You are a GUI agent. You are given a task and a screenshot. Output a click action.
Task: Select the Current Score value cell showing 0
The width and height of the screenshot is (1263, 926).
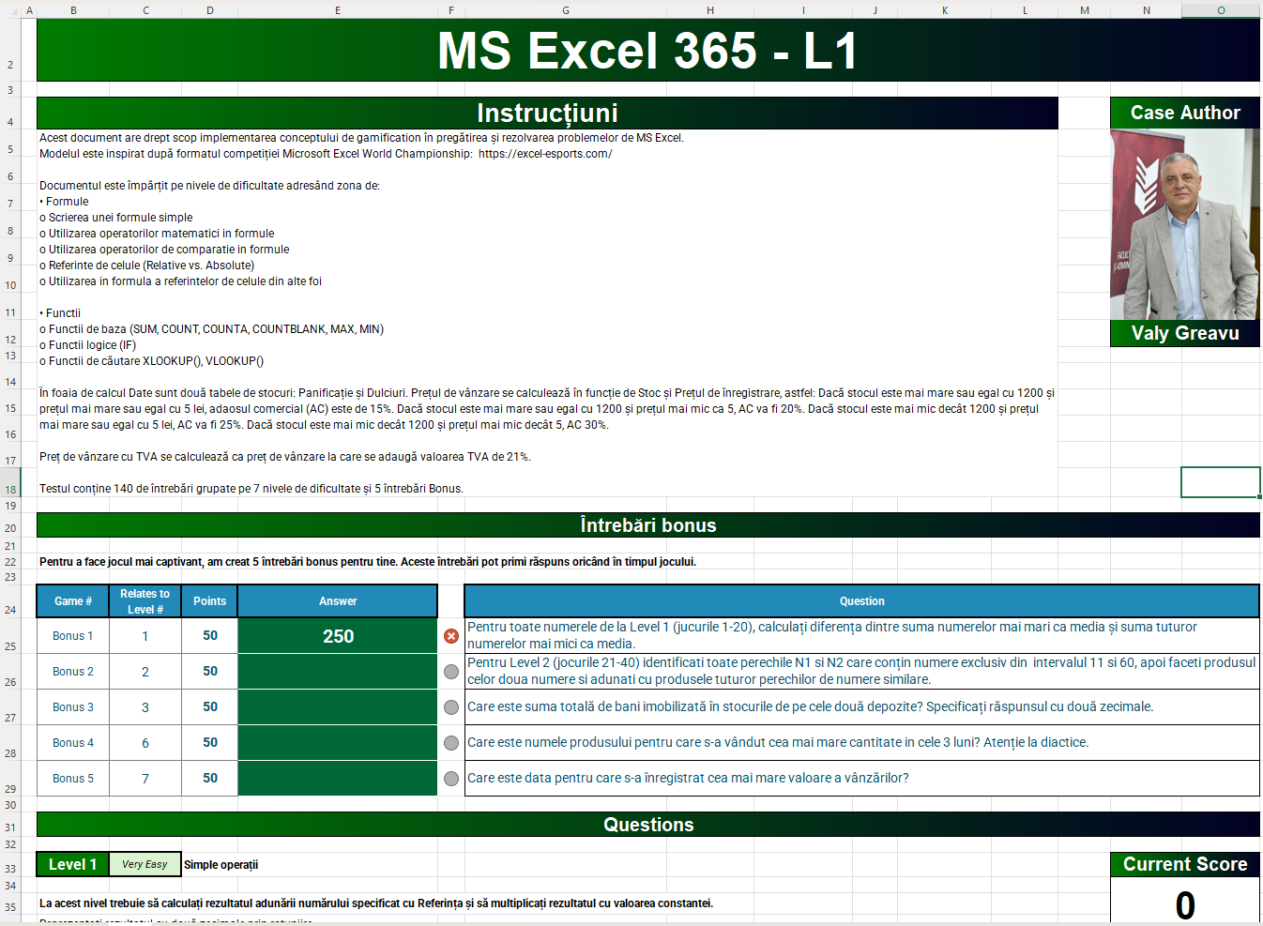[1184, 904]
